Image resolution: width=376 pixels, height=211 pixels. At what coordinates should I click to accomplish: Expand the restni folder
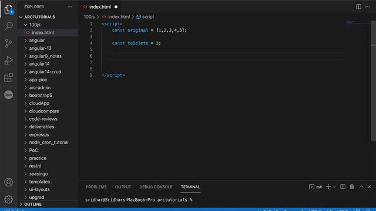(25, 166)
